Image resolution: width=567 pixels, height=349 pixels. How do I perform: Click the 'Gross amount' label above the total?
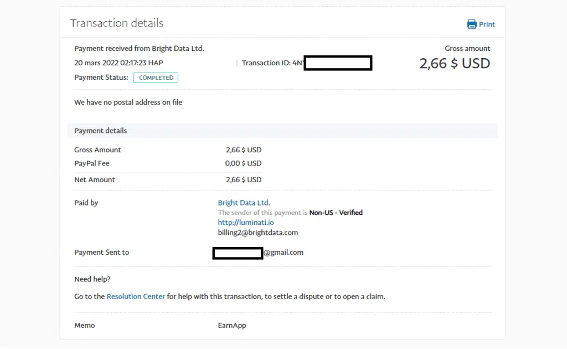[x=467, y=48]
